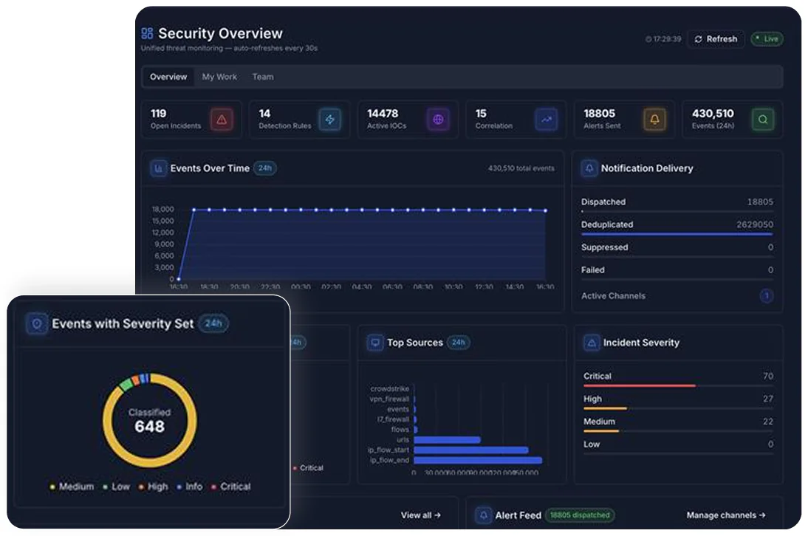Click the Dispatched 18805 row
808x536 pixels.
click(677, 204)
